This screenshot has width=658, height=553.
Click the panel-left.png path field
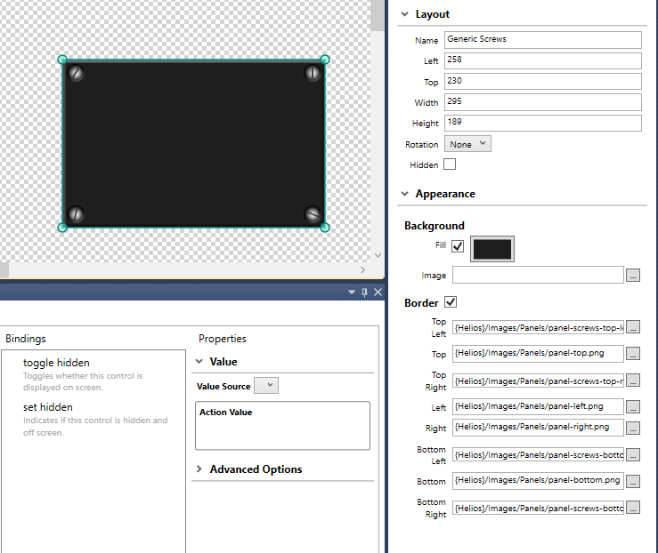538,406
